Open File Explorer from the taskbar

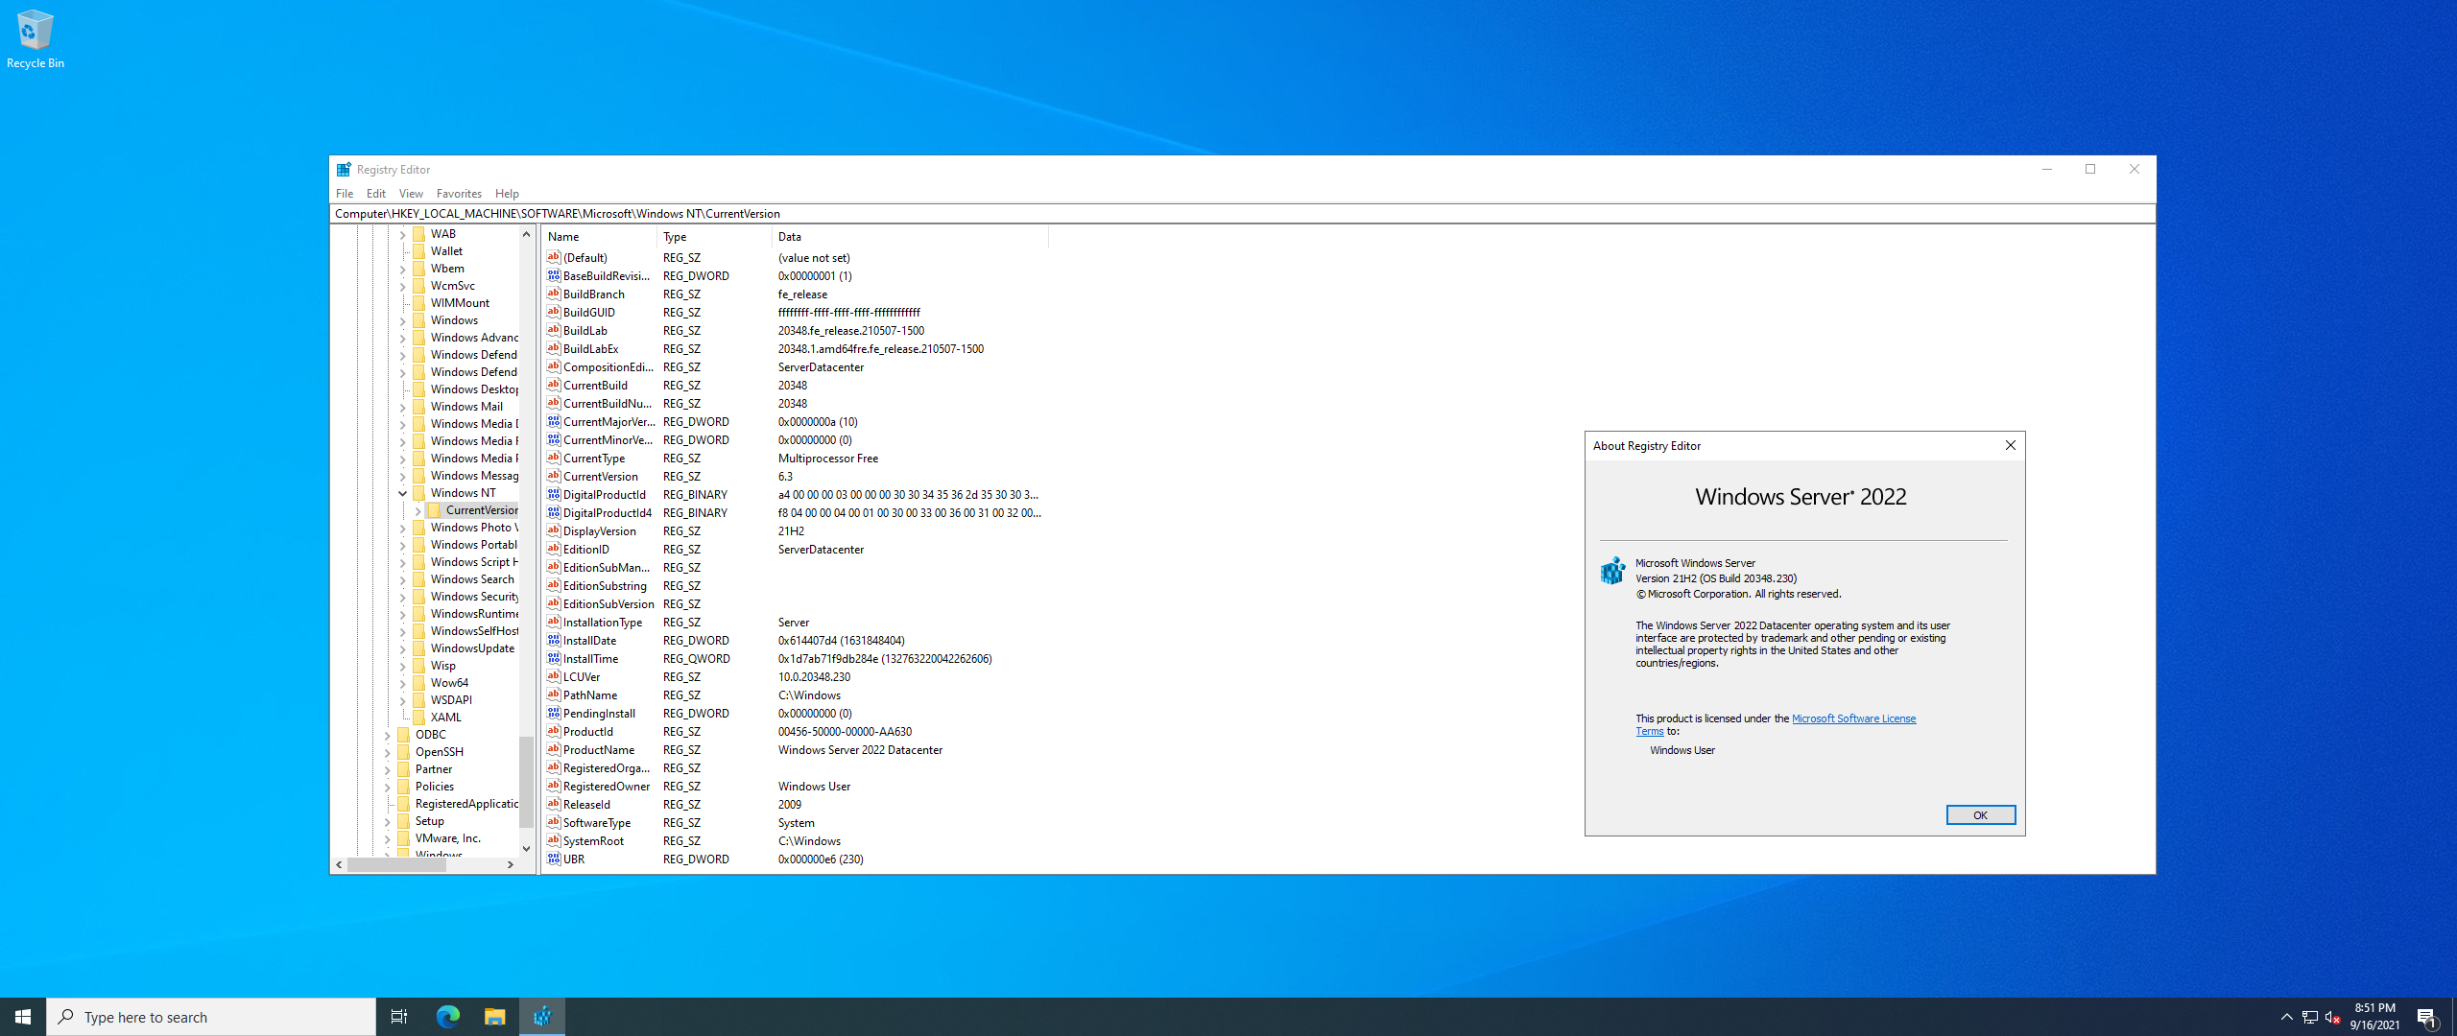pos(494,1017)
